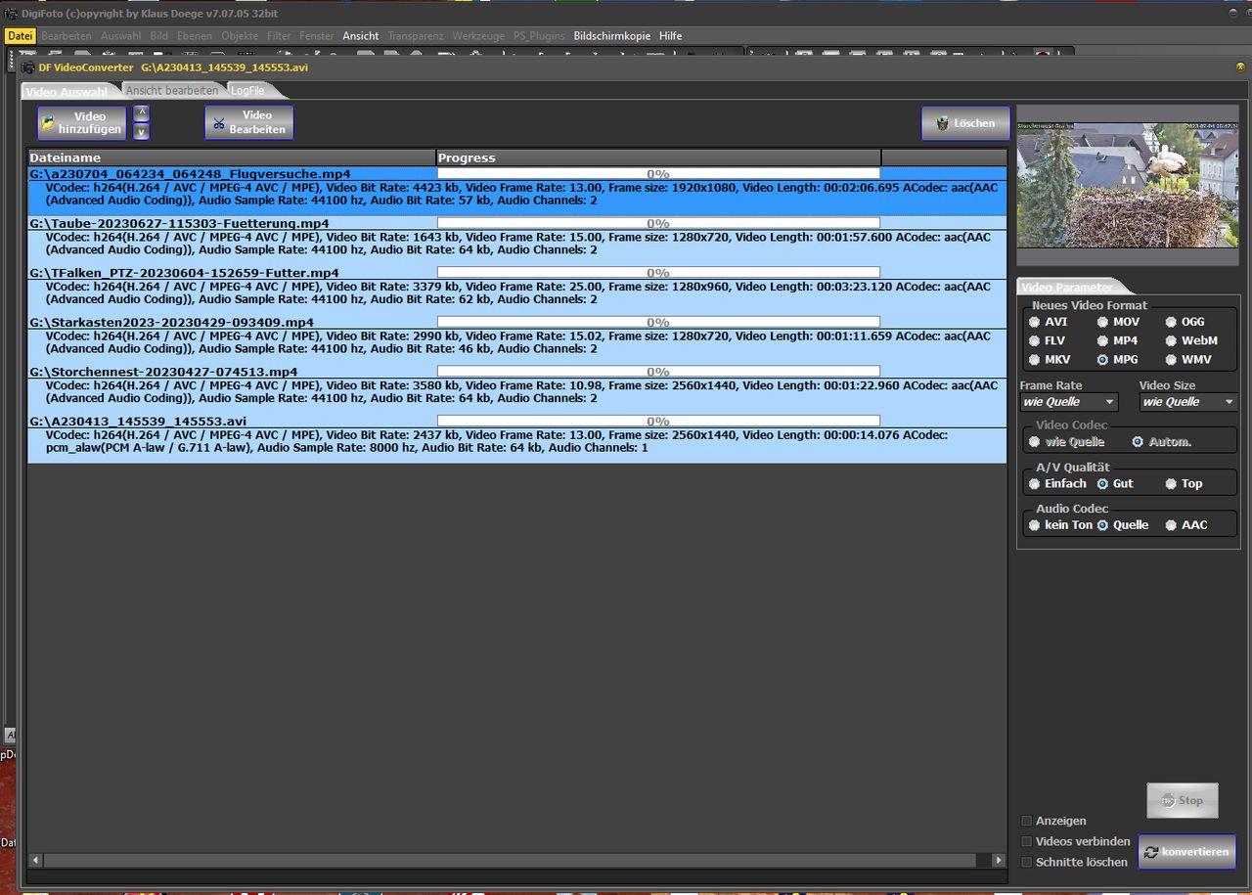Click the Löschen trash button
Screen dimensions: 1252x895
point(964,123)
